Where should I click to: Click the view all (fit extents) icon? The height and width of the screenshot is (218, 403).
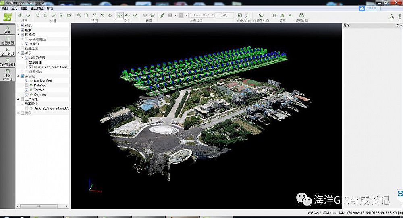click(94, 15)
